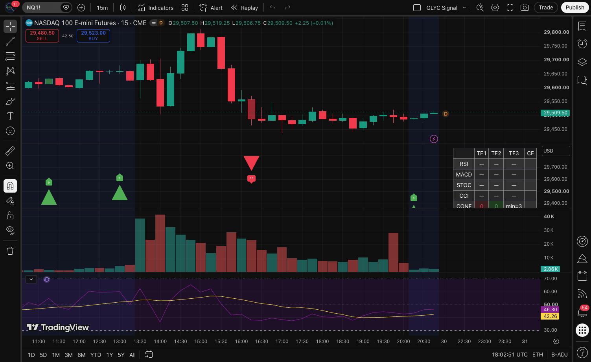Open the go to date calendar
Image resolution: width=591 pixels, height=362 pixels.
[149, 355]
